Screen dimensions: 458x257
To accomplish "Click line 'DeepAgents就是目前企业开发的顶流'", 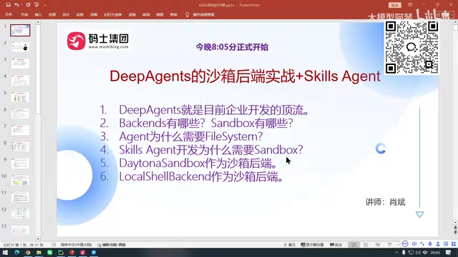I will 213,110.
